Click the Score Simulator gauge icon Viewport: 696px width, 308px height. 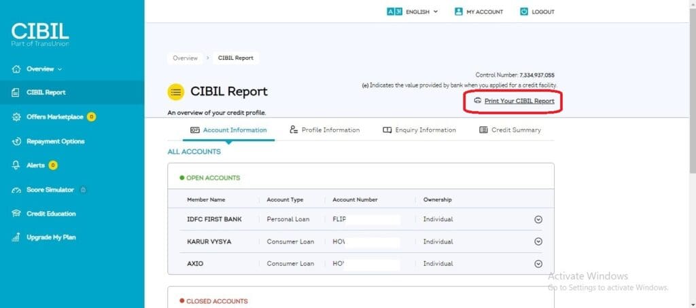pos(16,190)
